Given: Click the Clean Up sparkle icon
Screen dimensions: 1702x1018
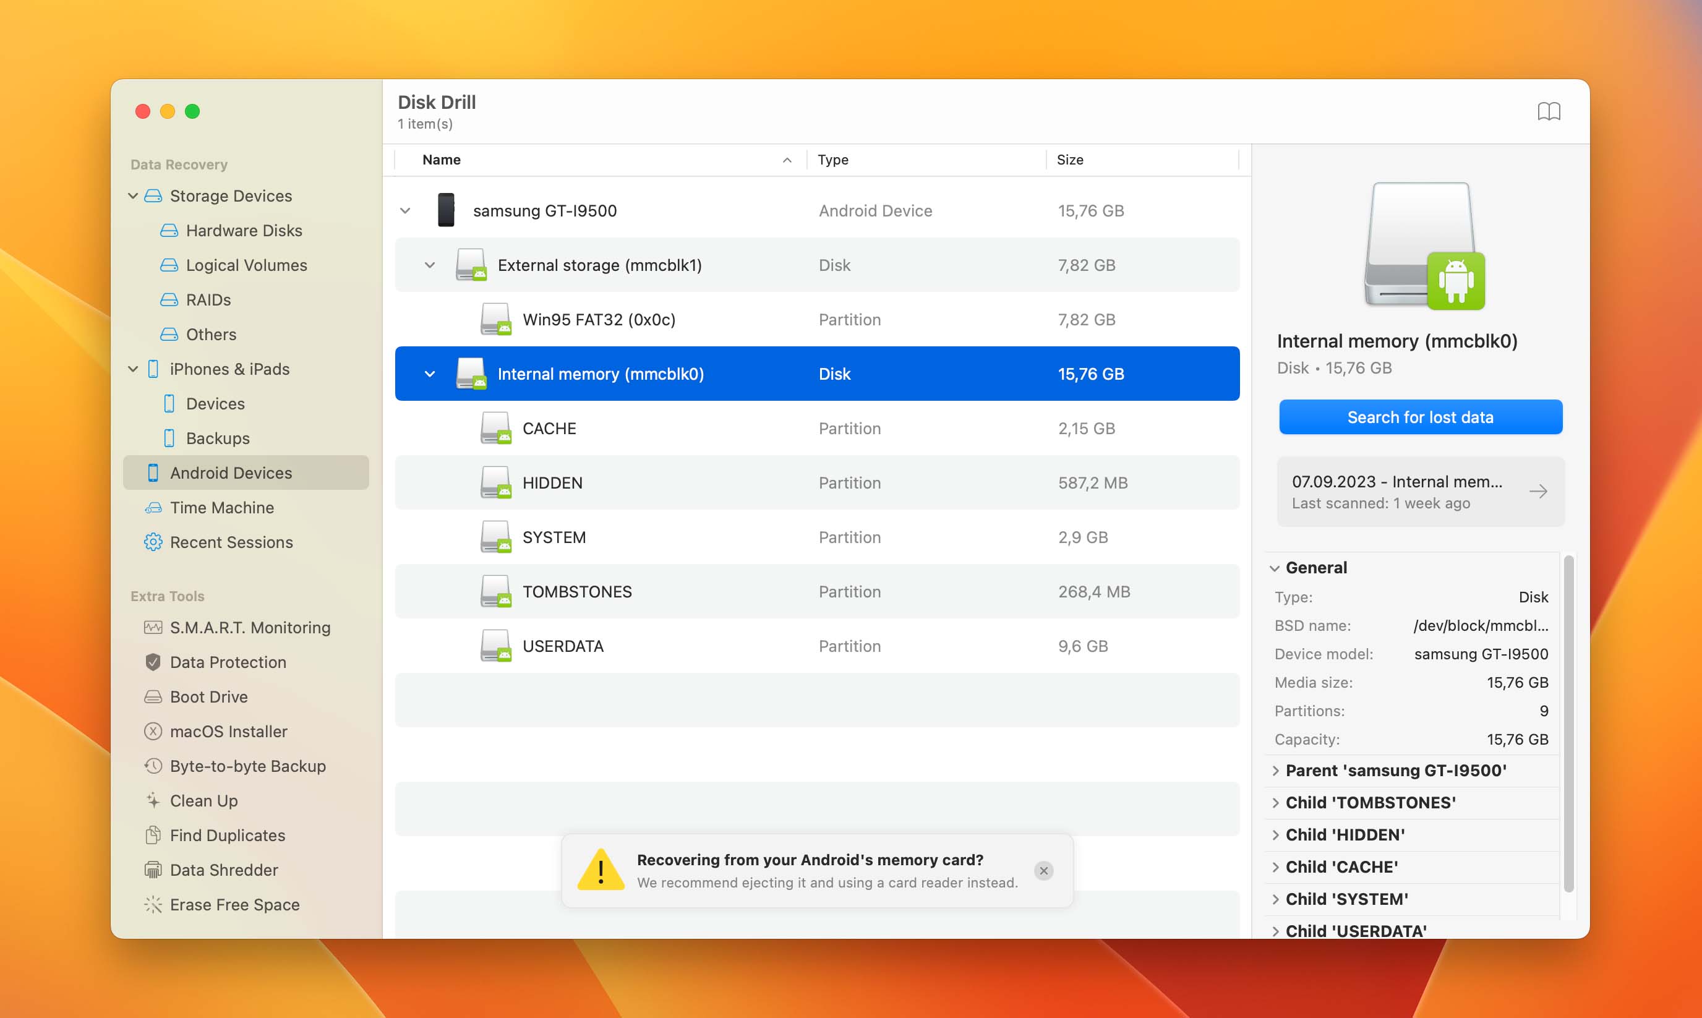Looking at the screenshot, I should pyautogui.click(x=153, y=800).
